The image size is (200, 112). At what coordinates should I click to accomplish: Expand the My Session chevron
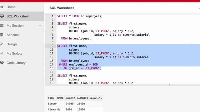point(40,26)
